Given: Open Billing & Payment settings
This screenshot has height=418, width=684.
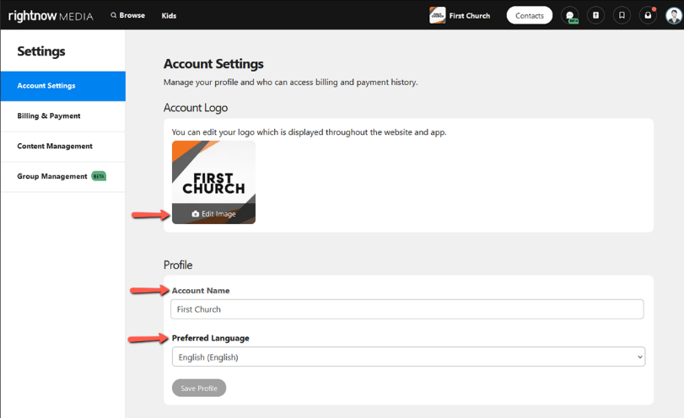Looking at the screenshot, I should 62,116.
